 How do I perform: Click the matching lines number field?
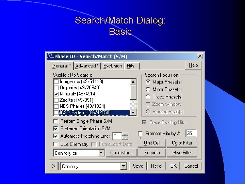tap(117, 136)
